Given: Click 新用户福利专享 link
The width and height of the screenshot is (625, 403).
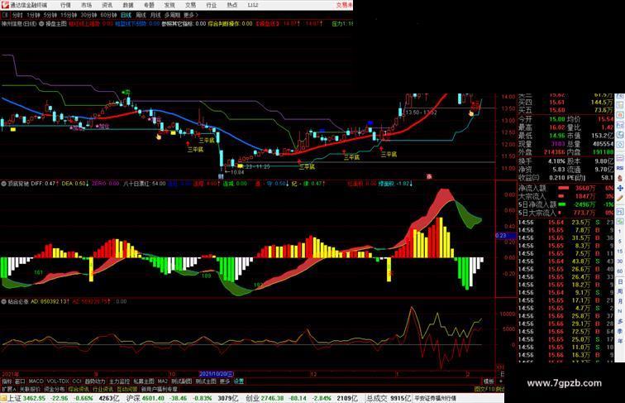Looking at the screenshot, I should (x=160, y=389).
